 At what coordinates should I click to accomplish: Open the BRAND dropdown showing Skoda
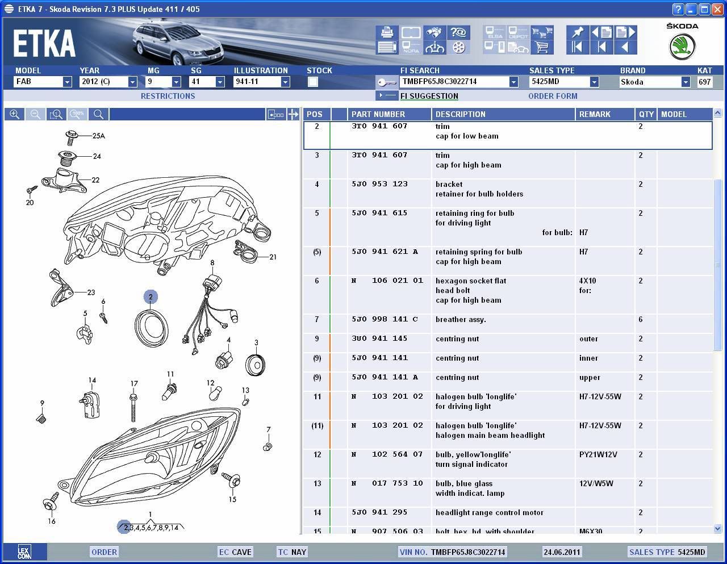pos(686,82)
